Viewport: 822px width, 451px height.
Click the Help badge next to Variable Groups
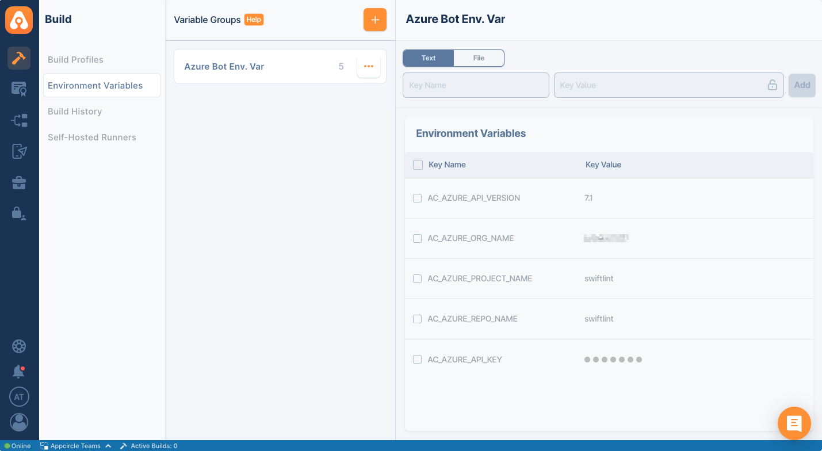coord(254,20)
